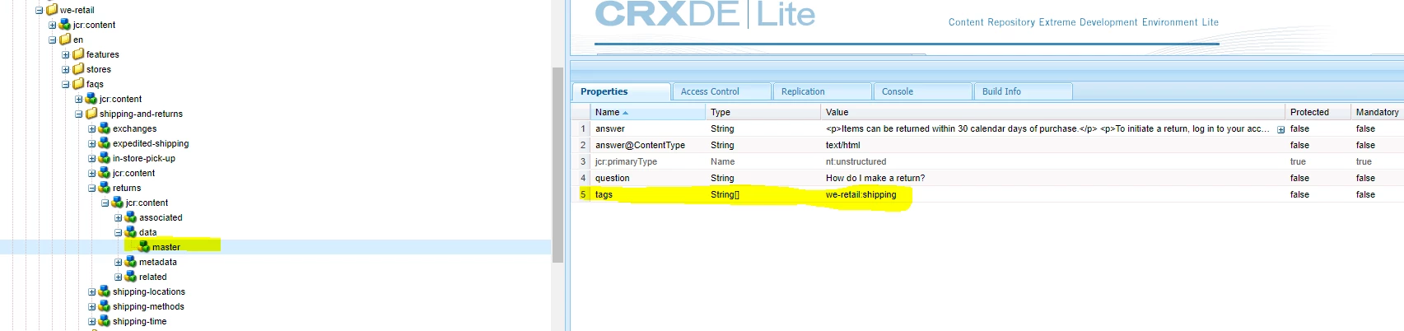The height and width of the screenshot is (331, 1404).
Task: Select the 'tags' property name cell
Action: 647,194
